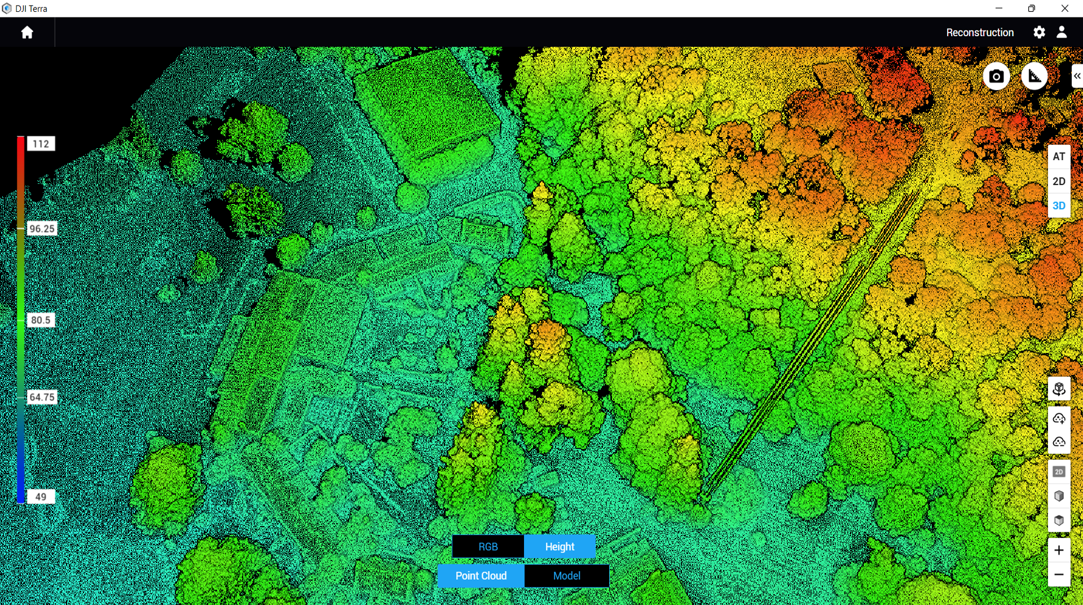The height and width of the screenshot is (605, 1083).
Task: Take a screenshot with the camera icon
Action: pos(996,77)
